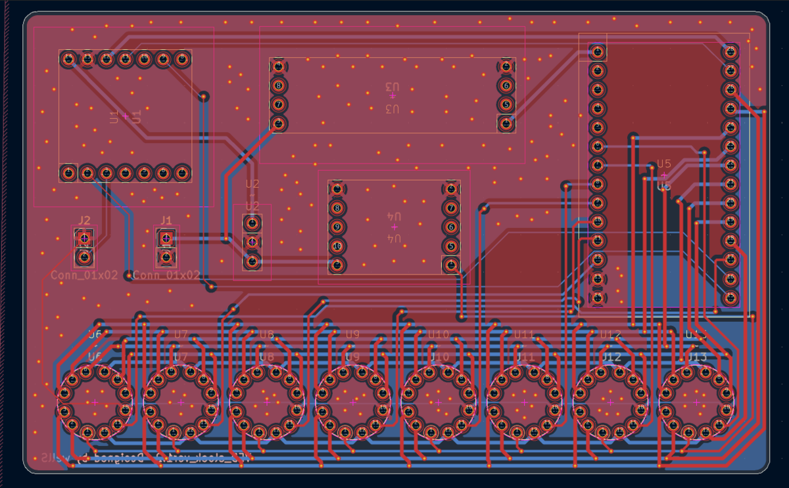Select the circular U8 socket footprint

(x=267, y=402)
